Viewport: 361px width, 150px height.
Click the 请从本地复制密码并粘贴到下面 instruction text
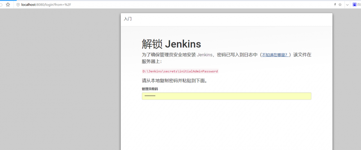174,81
